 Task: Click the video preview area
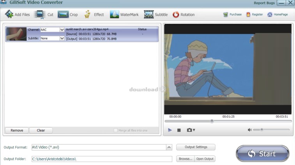pos(228,69)
